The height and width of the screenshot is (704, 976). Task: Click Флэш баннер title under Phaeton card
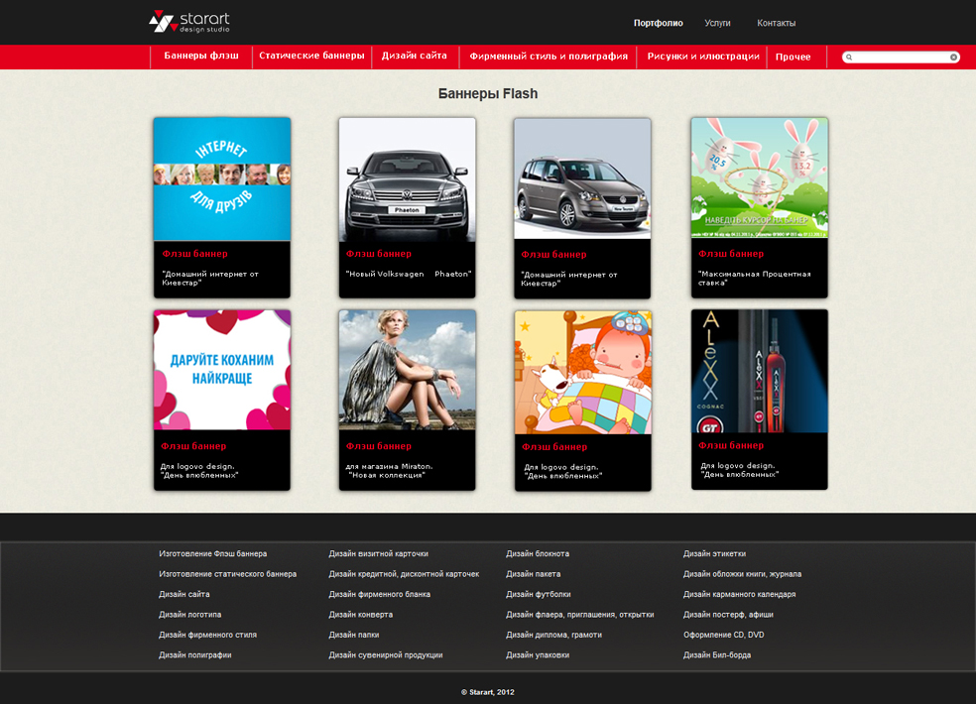pos(379,253)
